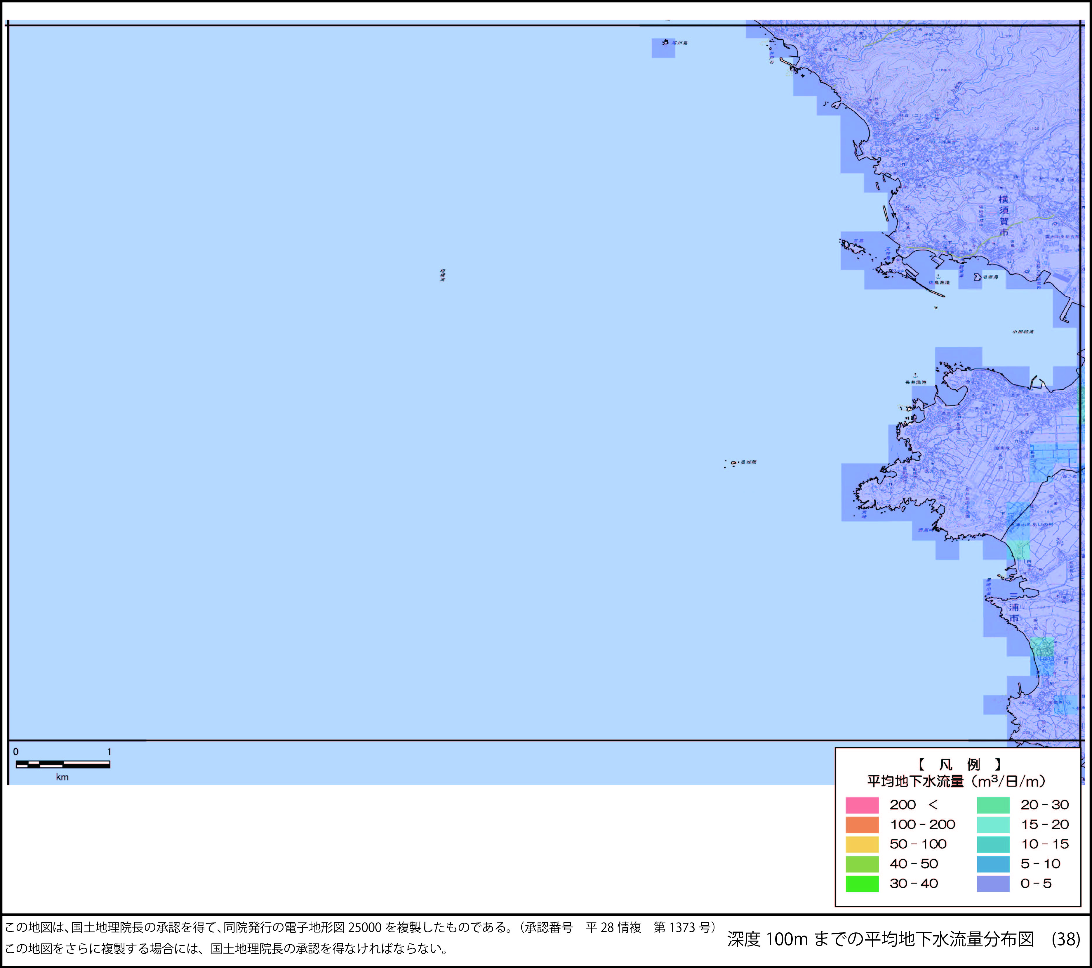1092x968 pixels.
Task: Click the '三浦市' city label on the map
Action: tap(1014, 607)
